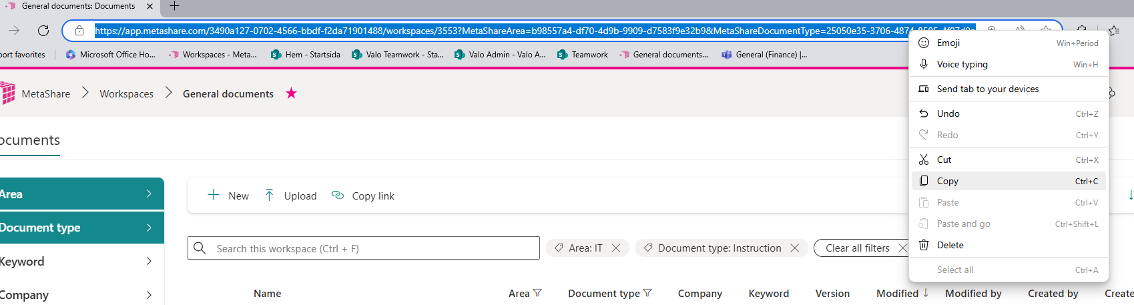Select Cut in the context menu
1134x305 pixels.
click(x=944, y=160)
